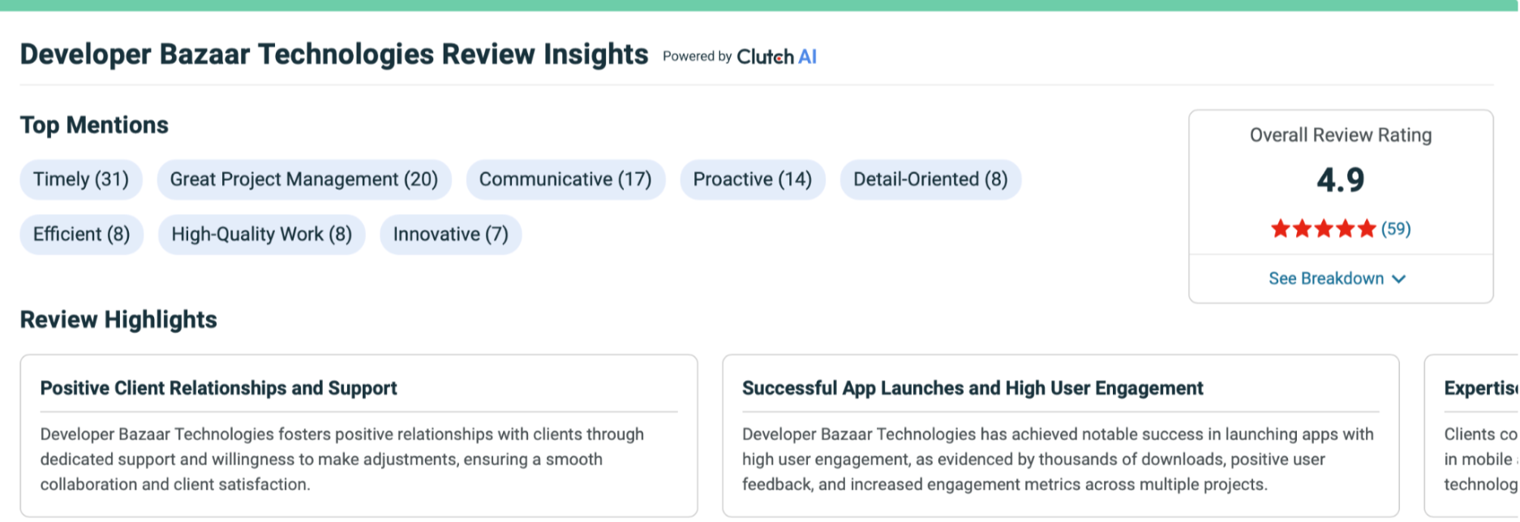Screen dimensions: 1520x522
Task: Pick the Efficient (8) mention chip
Action: pyautogui.click(x=81, y=234)
